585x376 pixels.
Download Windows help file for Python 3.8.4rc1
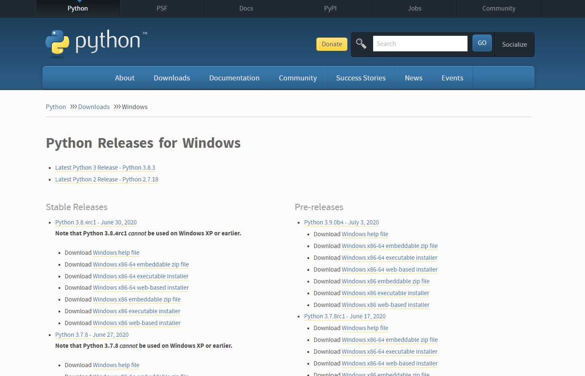pyautogui.click(x=116, y=253)
